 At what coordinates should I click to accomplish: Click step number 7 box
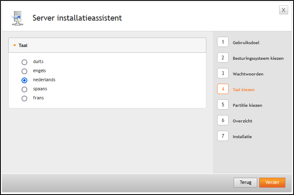click(223, 136)
